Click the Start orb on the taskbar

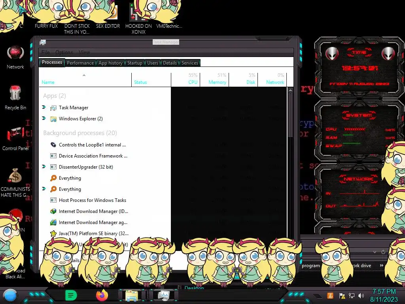[x=10, y=295]
